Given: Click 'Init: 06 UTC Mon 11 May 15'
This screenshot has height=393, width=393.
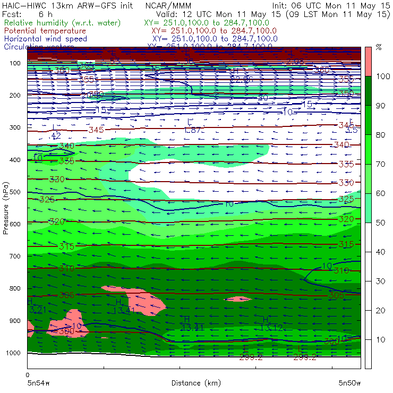Looking at the screenshot, I should click(x=331, y=6).
